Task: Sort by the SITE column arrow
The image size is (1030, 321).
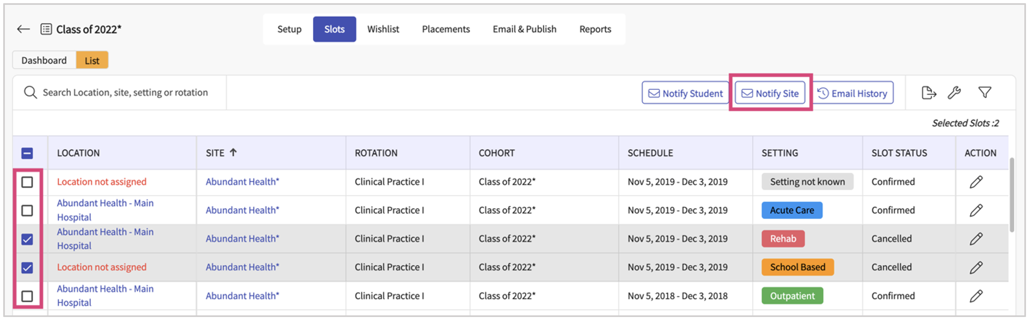Action: coord(233,152)
